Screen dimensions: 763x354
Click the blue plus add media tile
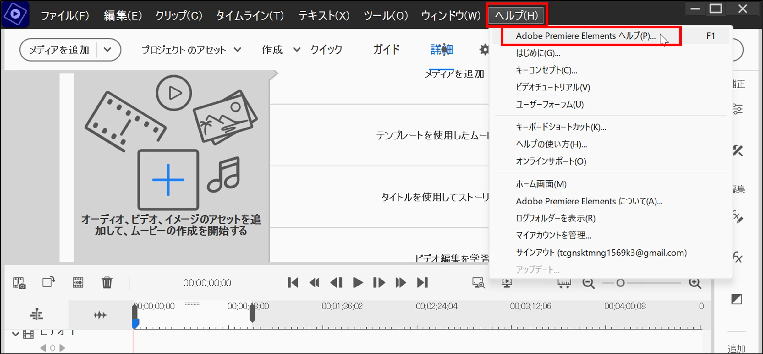168,180
